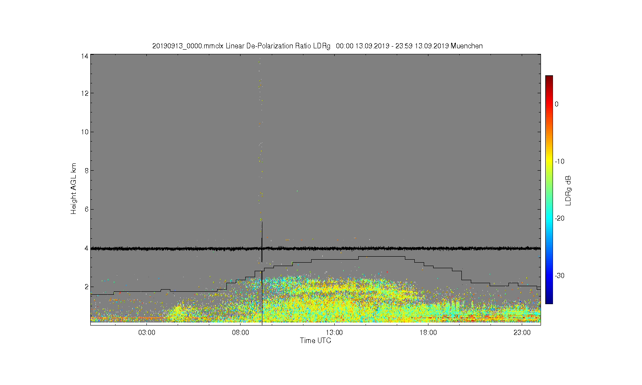The height and width of the screenshot is (385, 642).
Task: Click the blue -30 dB colorbar region
Action: 549,275
